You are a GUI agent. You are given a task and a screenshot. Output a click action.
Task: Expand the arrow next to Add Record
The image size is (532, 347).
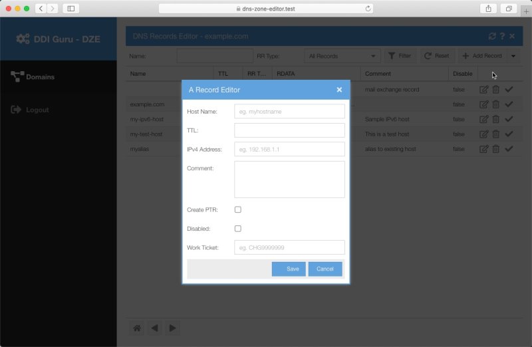[x=513, y=57]
